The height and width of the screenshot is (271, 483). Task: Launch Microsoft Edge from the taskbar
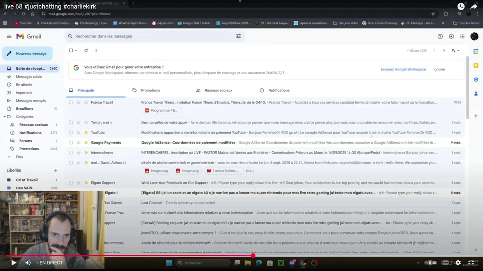coord(258,263)
